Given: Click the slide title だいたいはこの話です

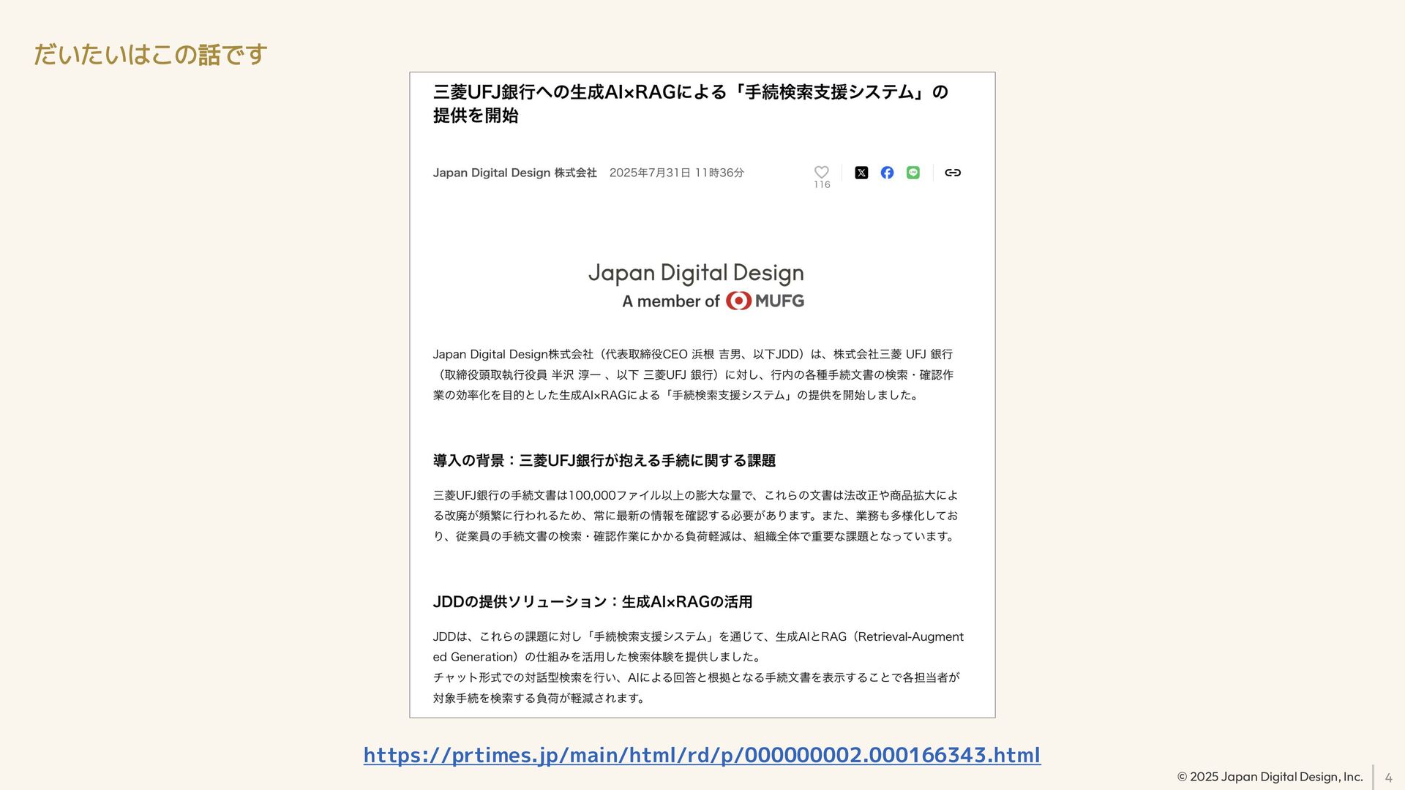Looking at the screenshot, I should (150, 54).
